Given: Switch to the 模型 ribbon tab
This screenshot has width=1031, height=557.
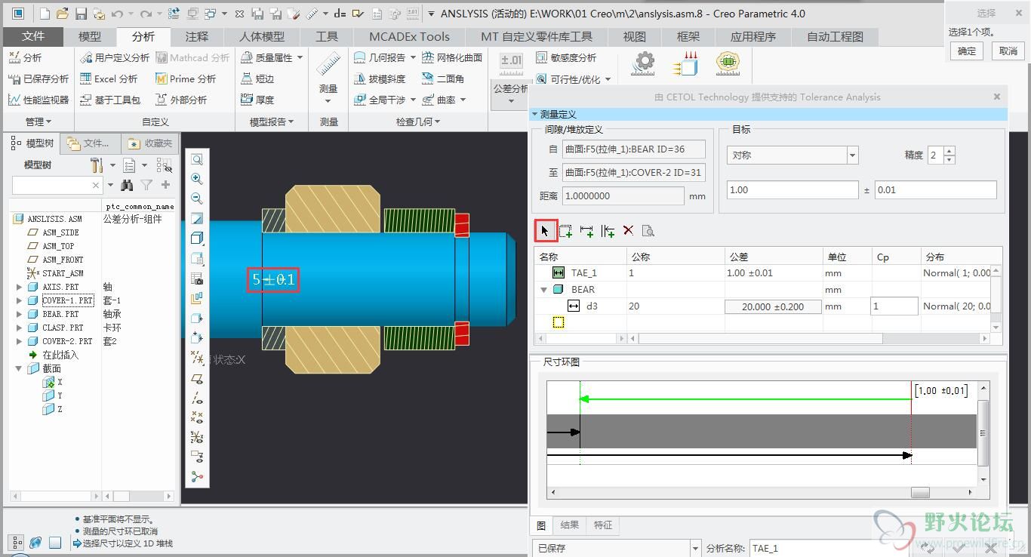Looking at the screenshot, I should [90, 36].
